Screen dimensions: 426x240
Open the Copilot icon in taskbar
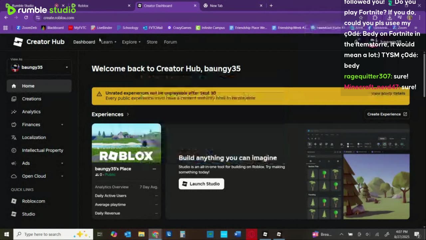coord(114,234)
